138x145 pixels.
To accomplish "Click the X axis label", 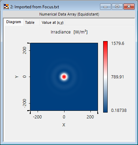I will pos(64,125).
